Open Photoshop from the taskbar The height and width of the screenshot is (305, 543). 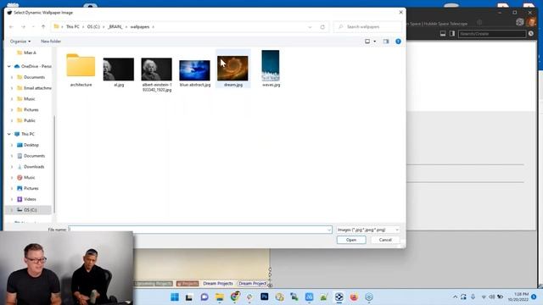pyautogui.click(x=265, y=297)
